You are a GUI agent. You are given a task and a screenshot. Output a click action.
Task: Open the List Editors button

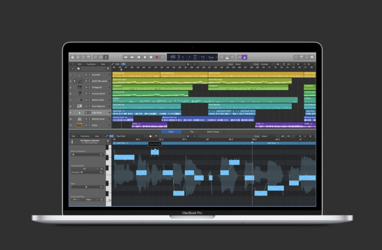pos(296,57)
